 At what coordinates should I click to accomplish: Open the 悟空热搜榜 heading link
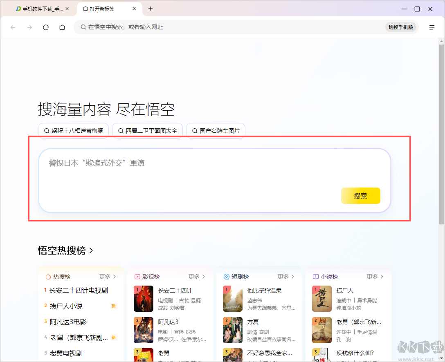[62, 250]
